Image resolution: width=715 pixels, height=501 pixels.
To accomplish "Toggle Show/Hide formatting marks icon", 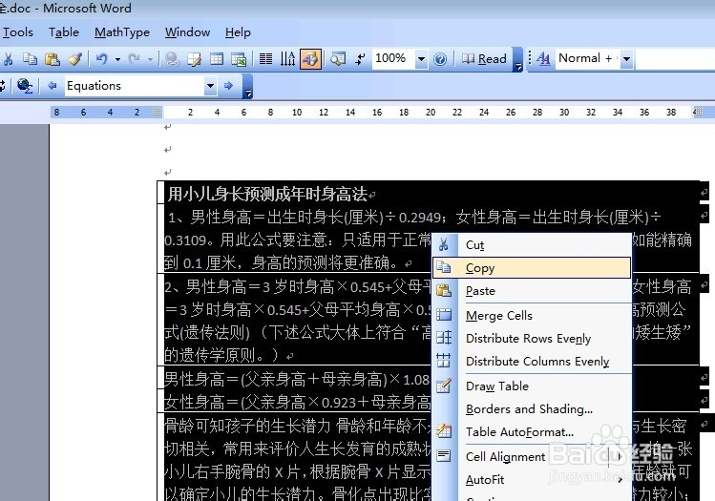I will (360, 59).
